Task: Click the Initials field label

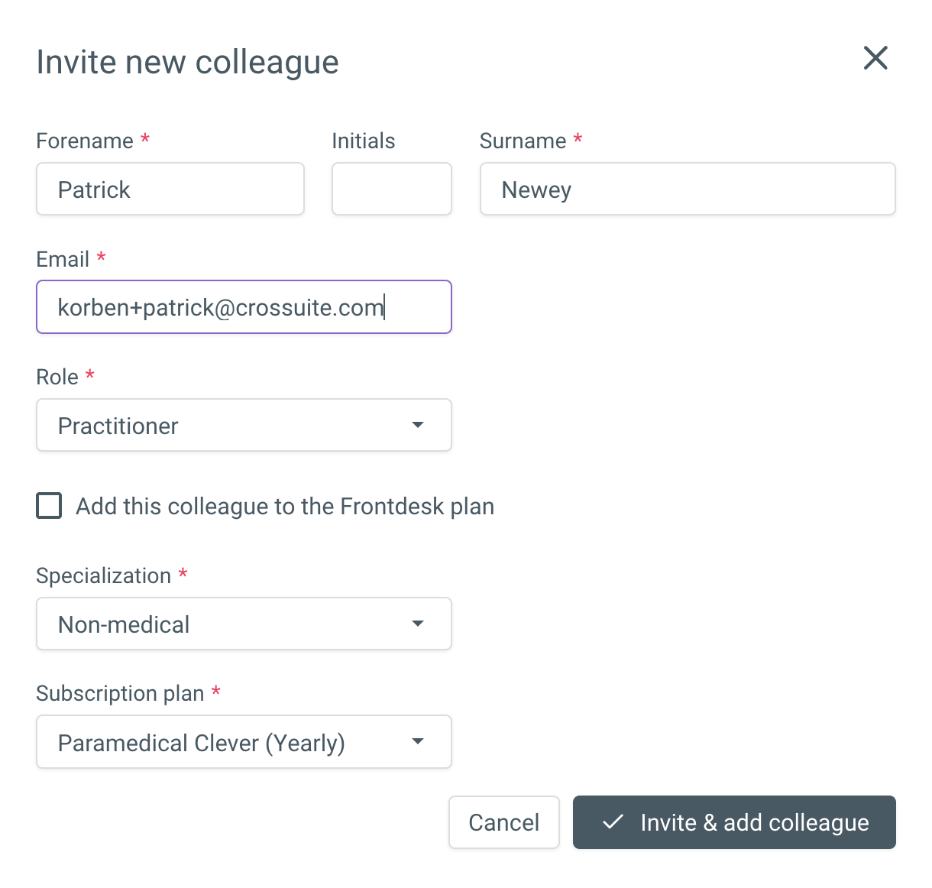Action: coord(364,141)
